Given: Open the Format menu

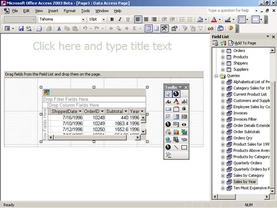Looking at the screenshot, I should pyautogui.click(x=69, y=11).
